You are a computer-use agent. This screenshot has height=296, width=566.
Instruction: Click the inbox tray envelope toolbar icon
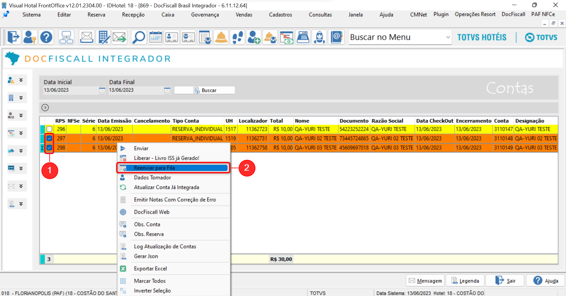click(87, 37)
